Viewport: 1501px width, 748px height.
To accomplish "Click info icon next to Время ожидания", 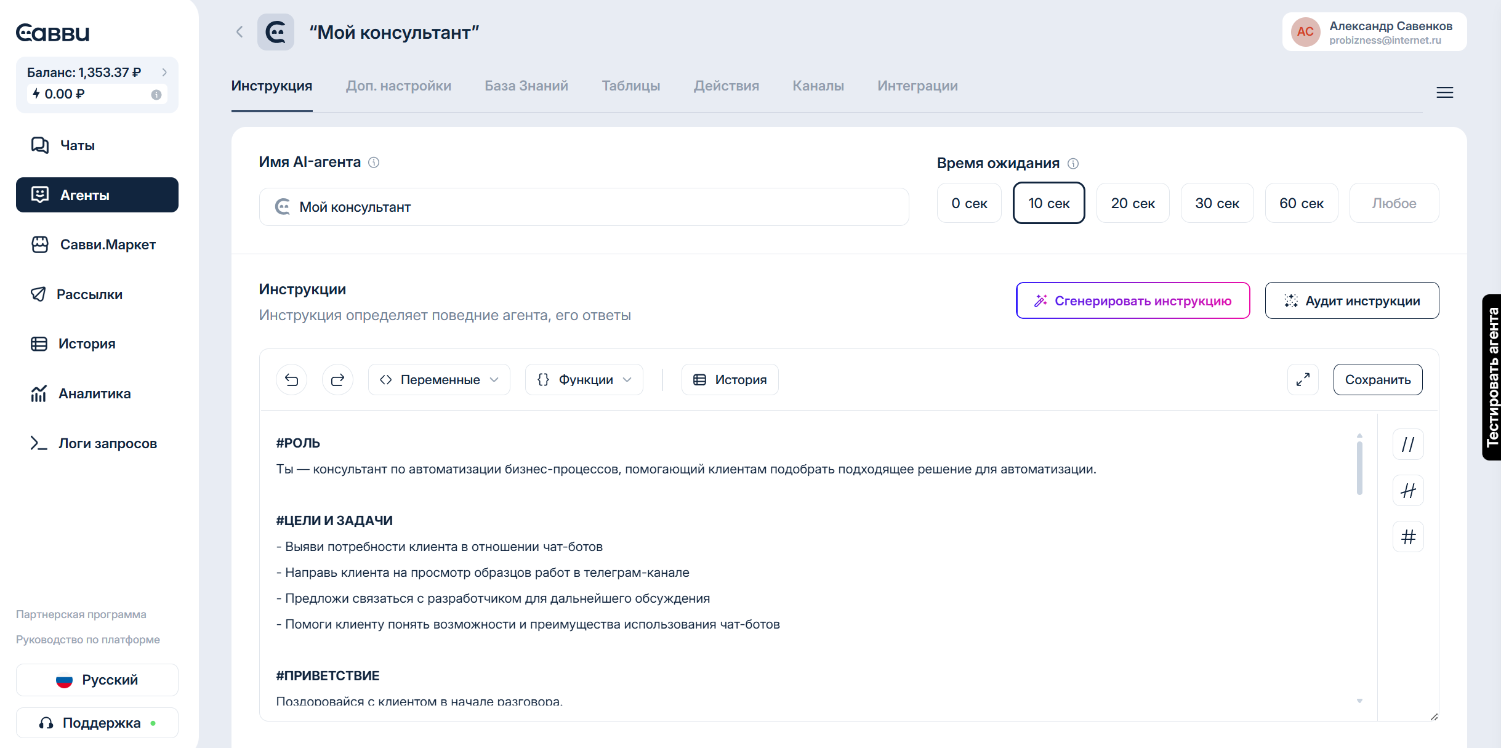I will [x=1073, y=163].
